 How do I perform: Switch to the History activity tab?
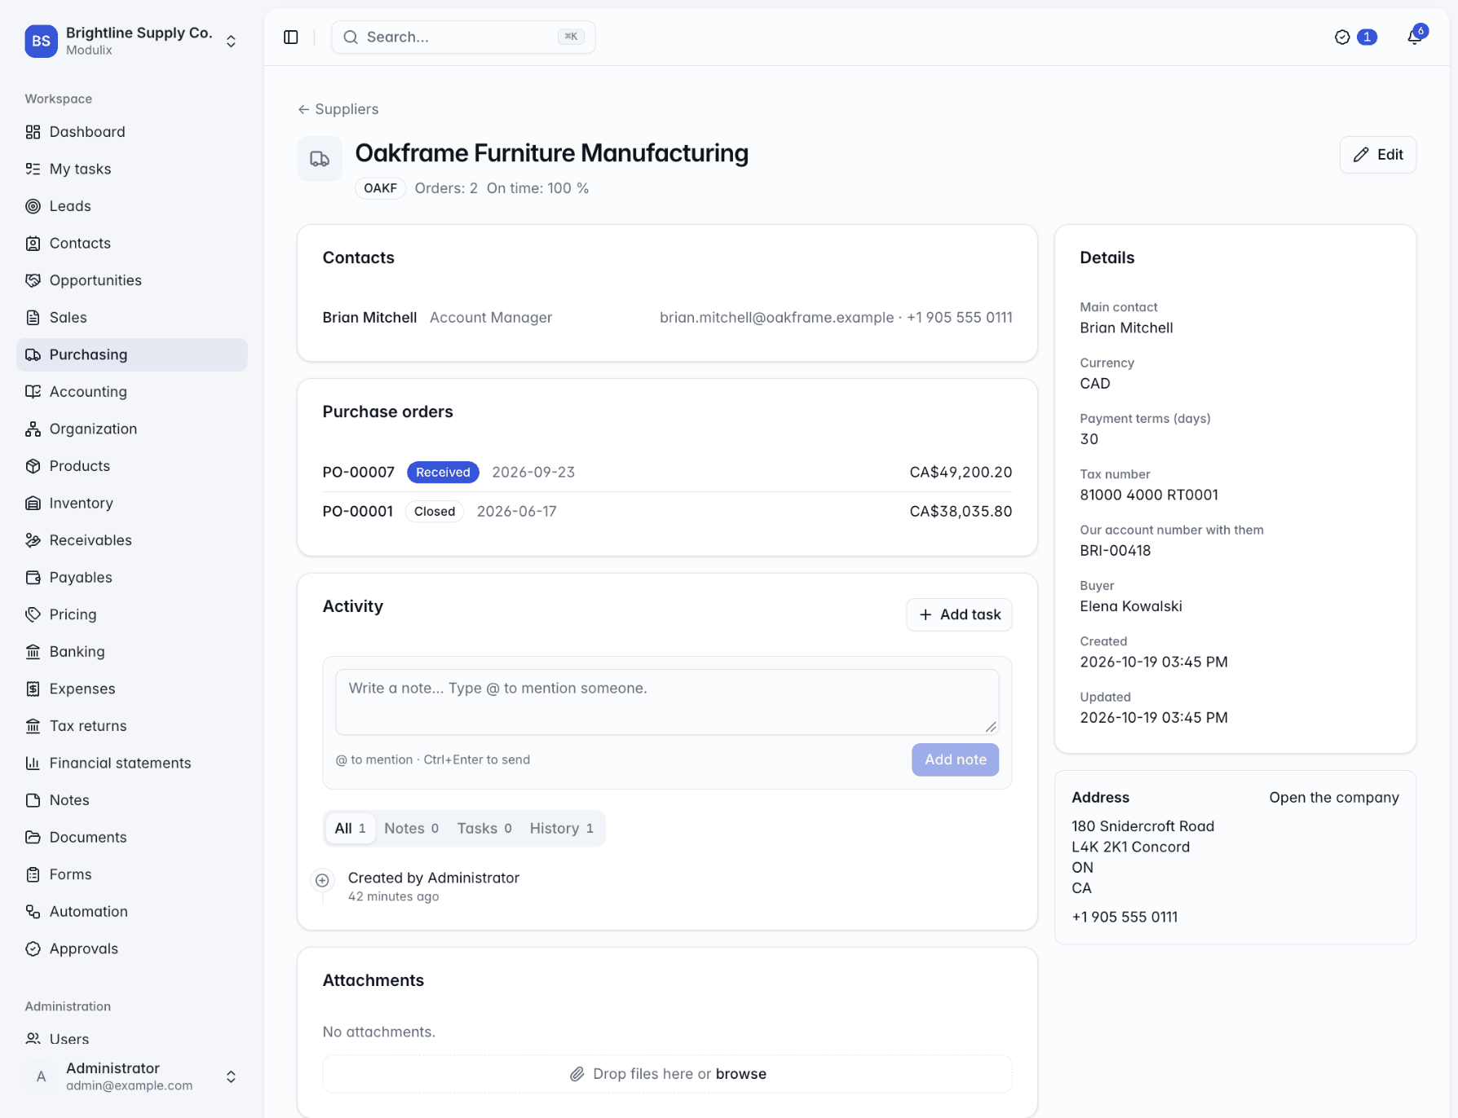click(x=561, y=828)
